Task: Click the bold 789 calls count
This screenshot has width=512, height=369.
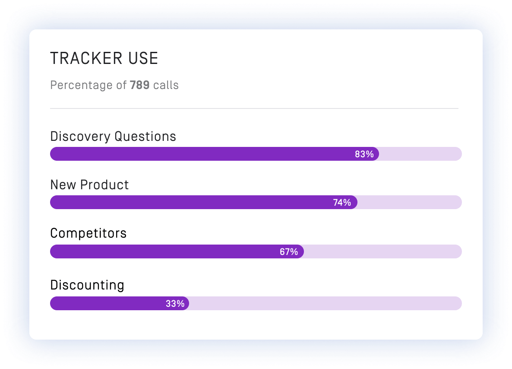Action: (140, 85)
